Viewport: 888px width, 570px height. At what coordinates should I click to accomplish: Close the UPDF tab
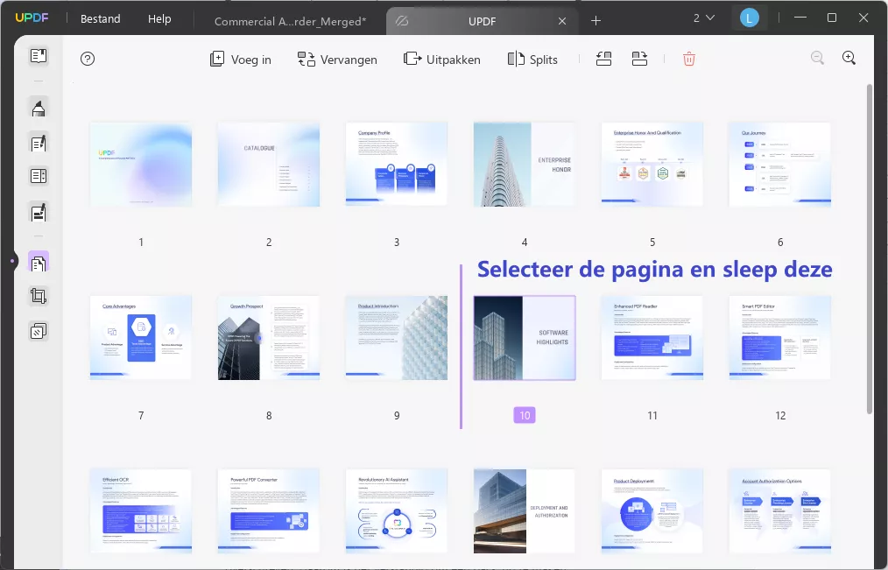click(562, 21)
